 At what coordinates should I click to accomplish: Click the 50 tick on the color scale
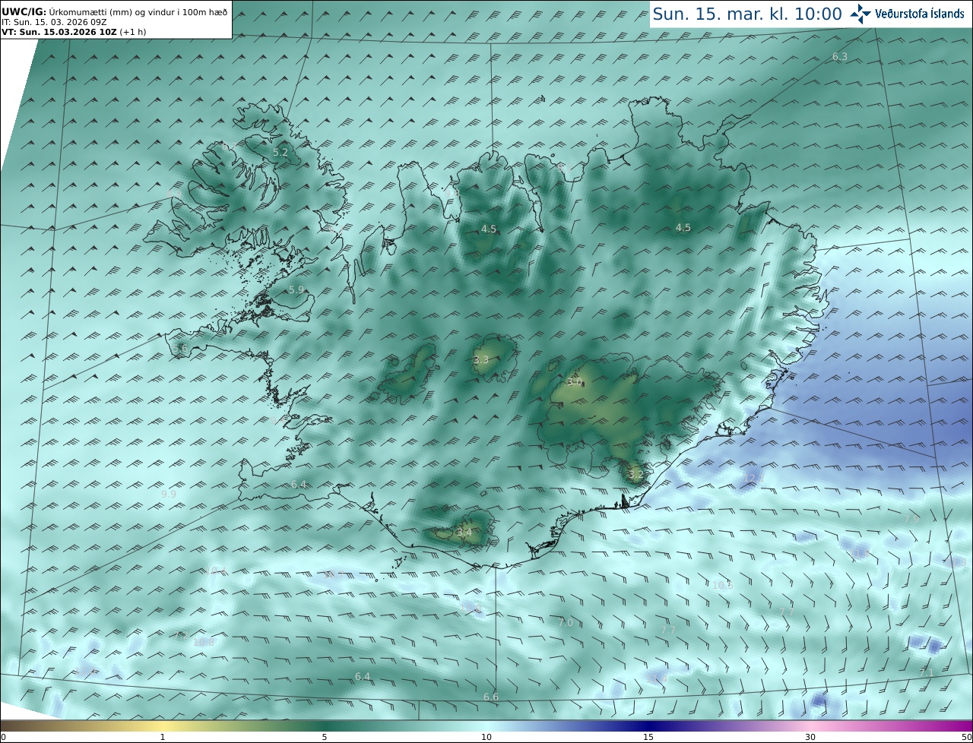click(967, 737)
